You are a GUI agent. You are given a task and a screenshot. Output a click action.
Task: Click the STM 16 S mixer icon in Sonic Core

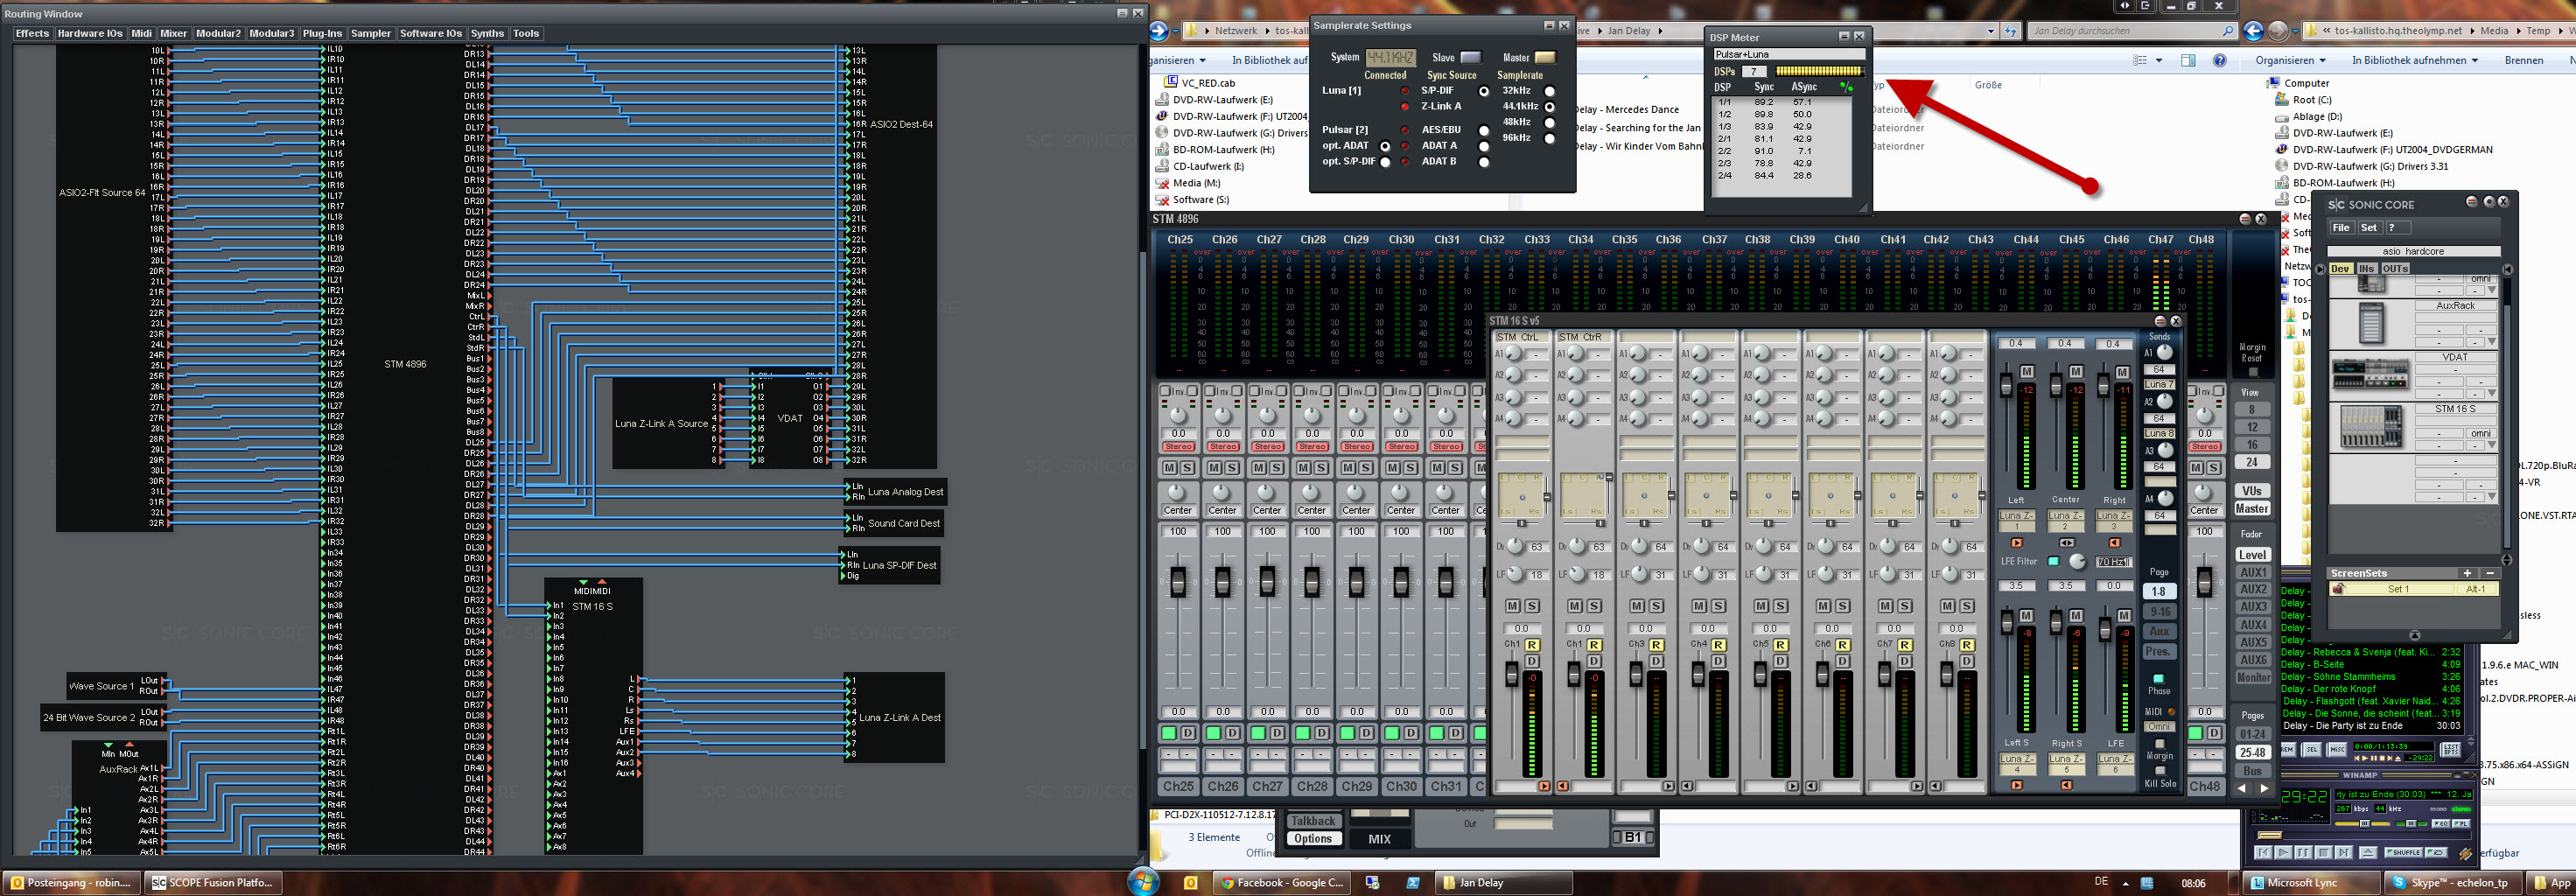[x=2371, y=427]
